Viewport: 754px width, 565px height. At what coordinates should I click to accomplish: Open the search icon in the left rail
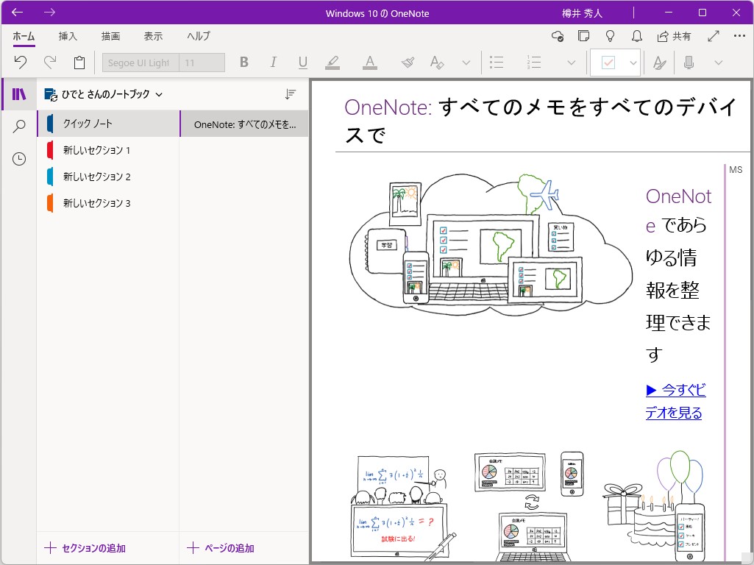point(18,126)
